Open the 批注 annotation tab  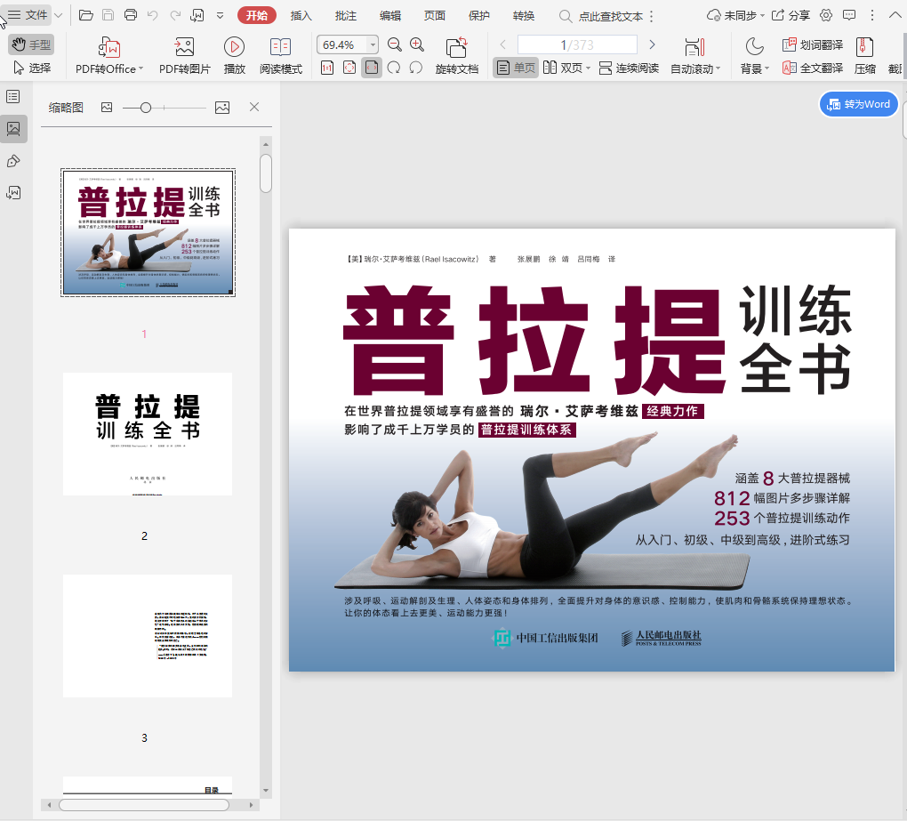346,15
